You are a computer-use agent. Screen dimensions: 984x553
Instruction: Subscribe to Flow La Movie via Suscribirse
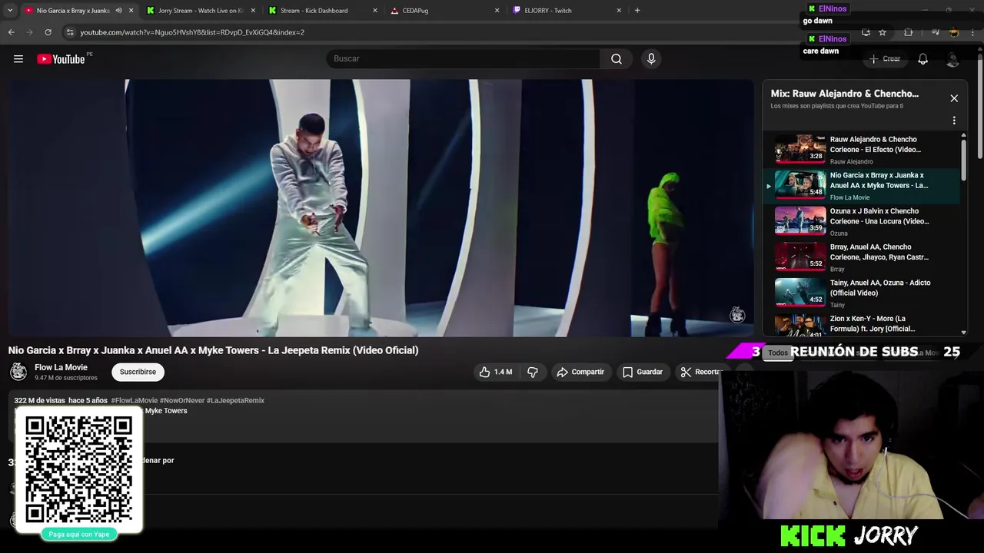pos(138,372)
